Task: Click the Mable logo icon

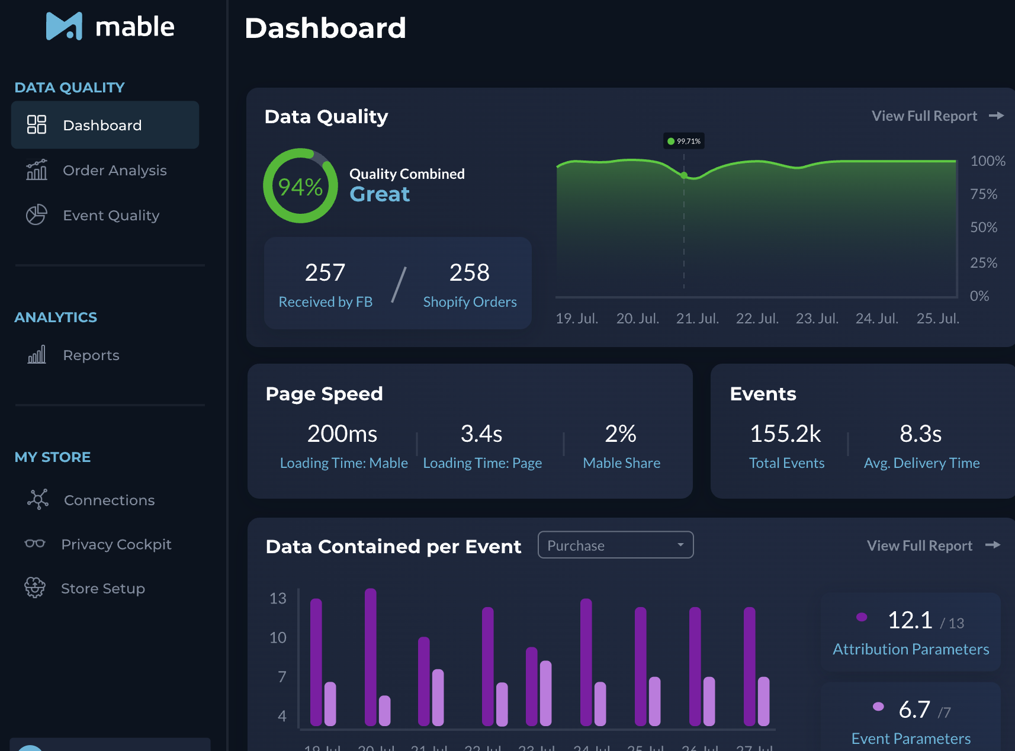Action: [64, 27]
